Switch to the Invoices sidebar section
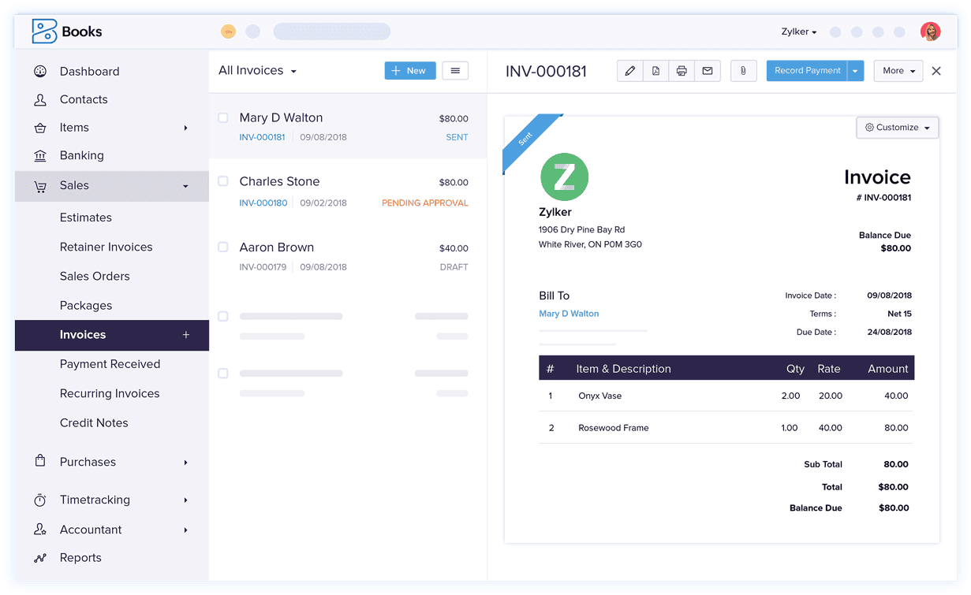 (x=83, y=335)
